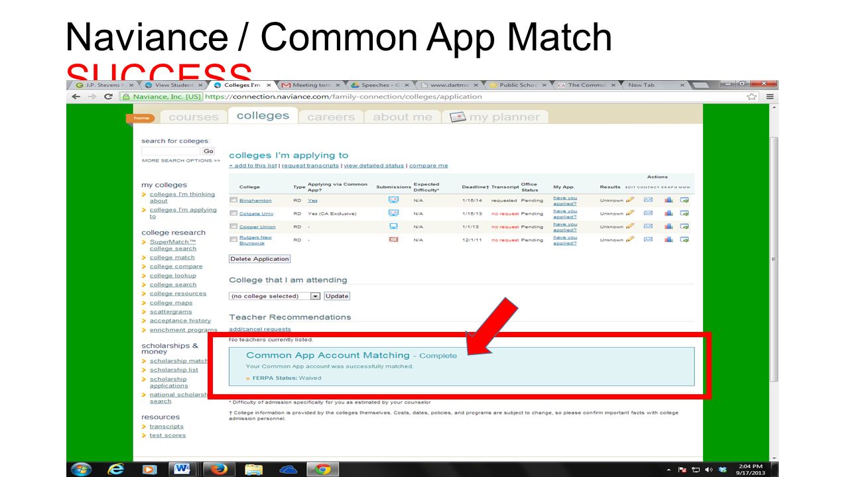
Task: Click the browser reload button
Action: pos(108,97)
